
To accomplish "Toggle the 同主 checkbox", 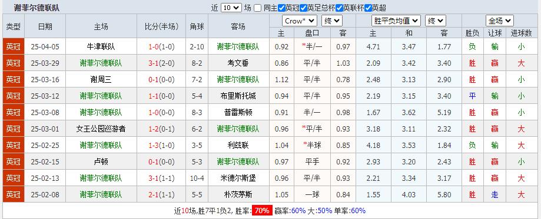I will click(258, 8).
